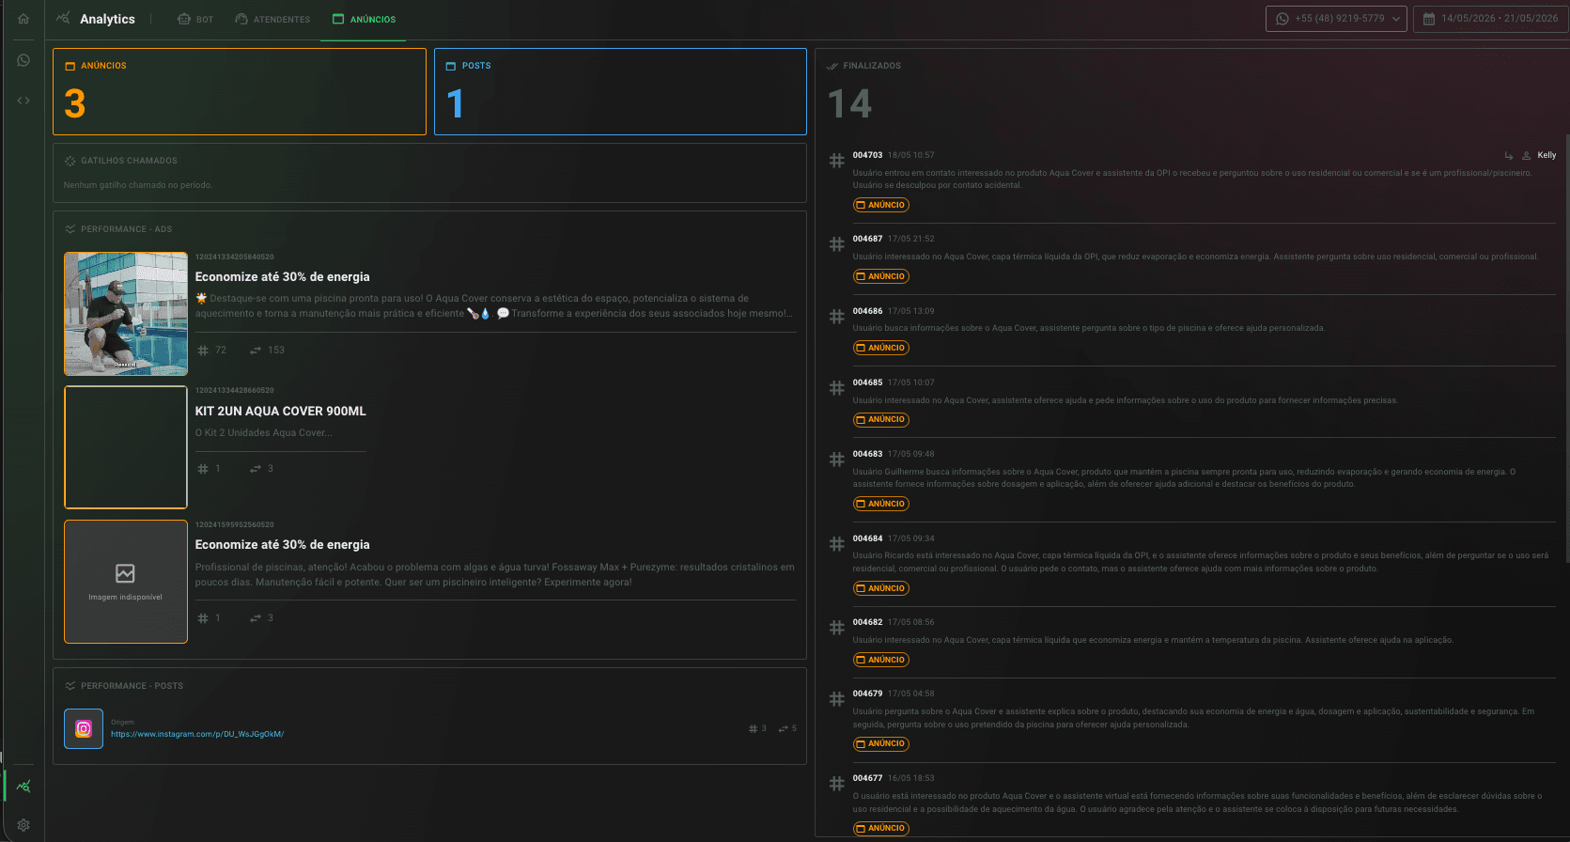Open the Instagram post URL link
Image resolution: width=1570 pixels, height=842 pixels.
click(x=197, y=734)
